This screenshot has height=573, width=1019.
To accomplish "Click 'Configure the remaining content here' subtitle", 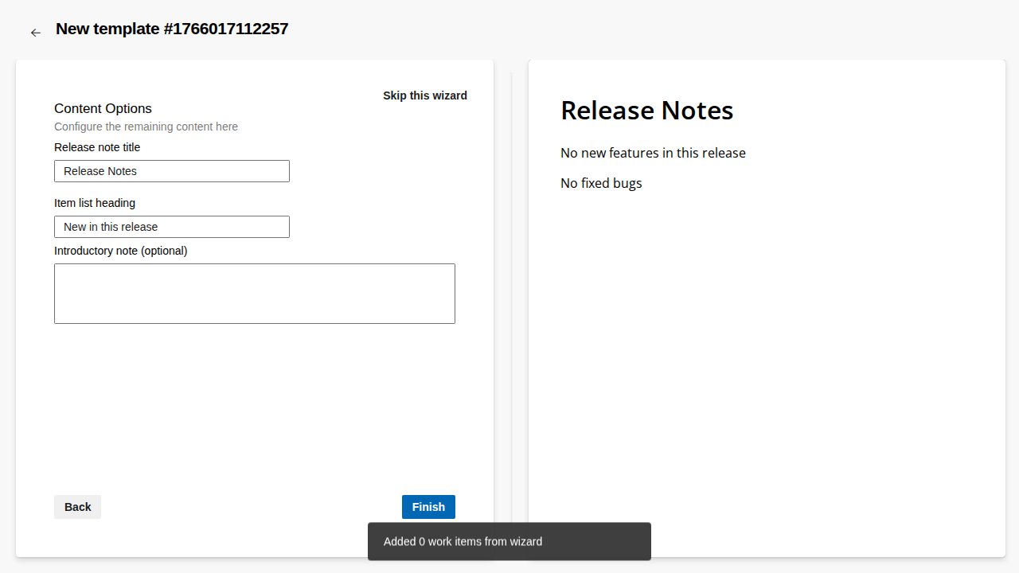I will click(146, 127).
